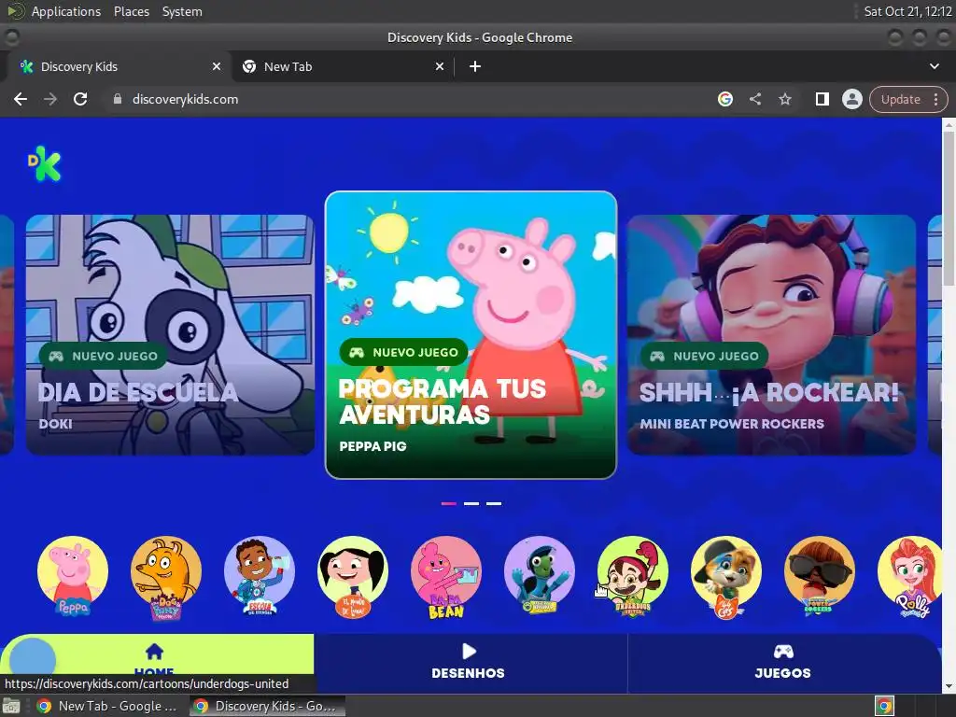Go to the Desenhos section
The image size is (956, 717).
click(x=469, y=662)
